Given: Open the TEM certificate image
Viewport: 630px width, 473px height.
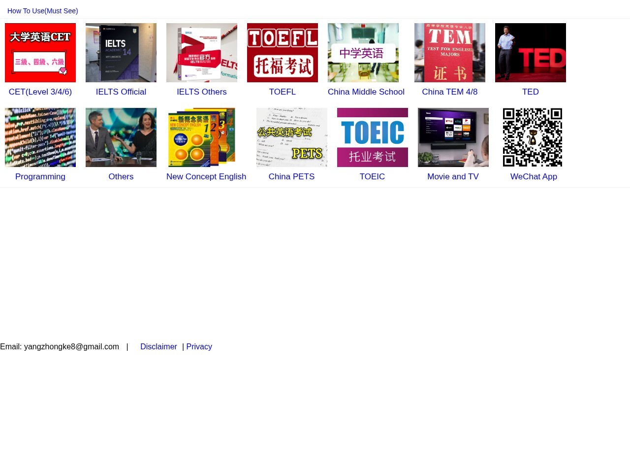Looking at the screenshot, I should pyautogui.click(x=450, y=53).
